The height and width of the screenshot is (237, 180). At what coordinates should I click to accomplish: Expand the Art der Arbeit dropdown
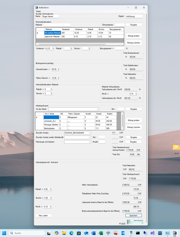(97, 109)
